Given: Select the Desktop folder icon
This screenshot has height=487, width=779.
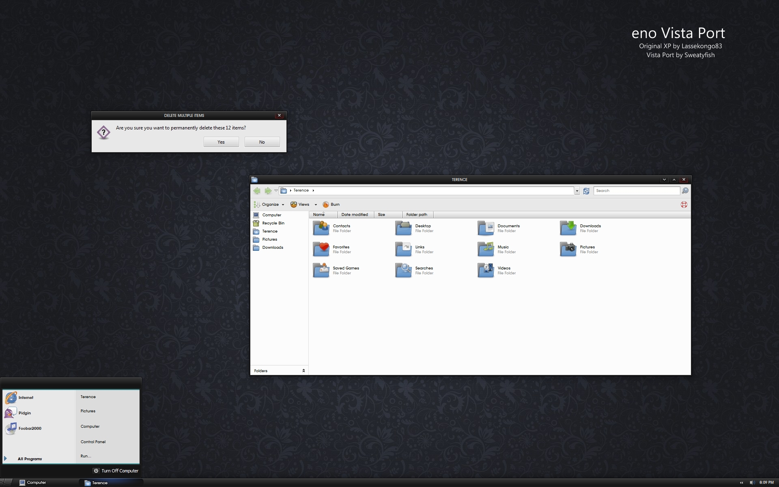Looking at the screenshot, I should [x=403, y=228].
